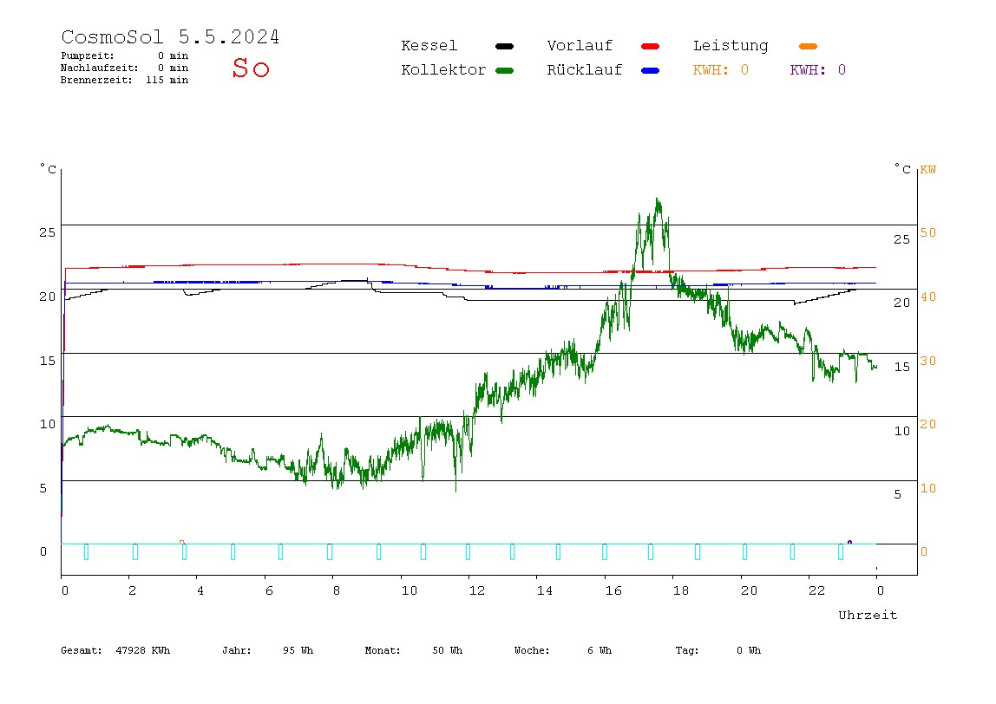Click the orange '30' KW axis value
996x704 pixels.
pos(928,362)
